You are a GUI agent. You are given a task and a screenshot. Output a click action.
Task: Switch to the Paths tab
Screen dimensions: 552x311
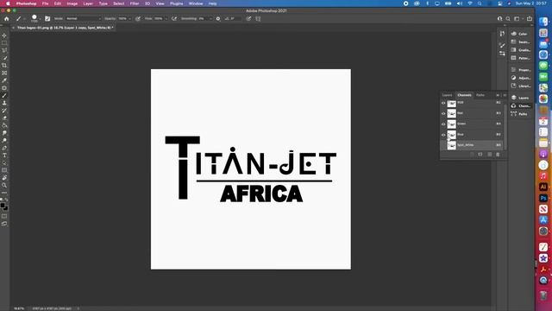click(x=480, y=95)
